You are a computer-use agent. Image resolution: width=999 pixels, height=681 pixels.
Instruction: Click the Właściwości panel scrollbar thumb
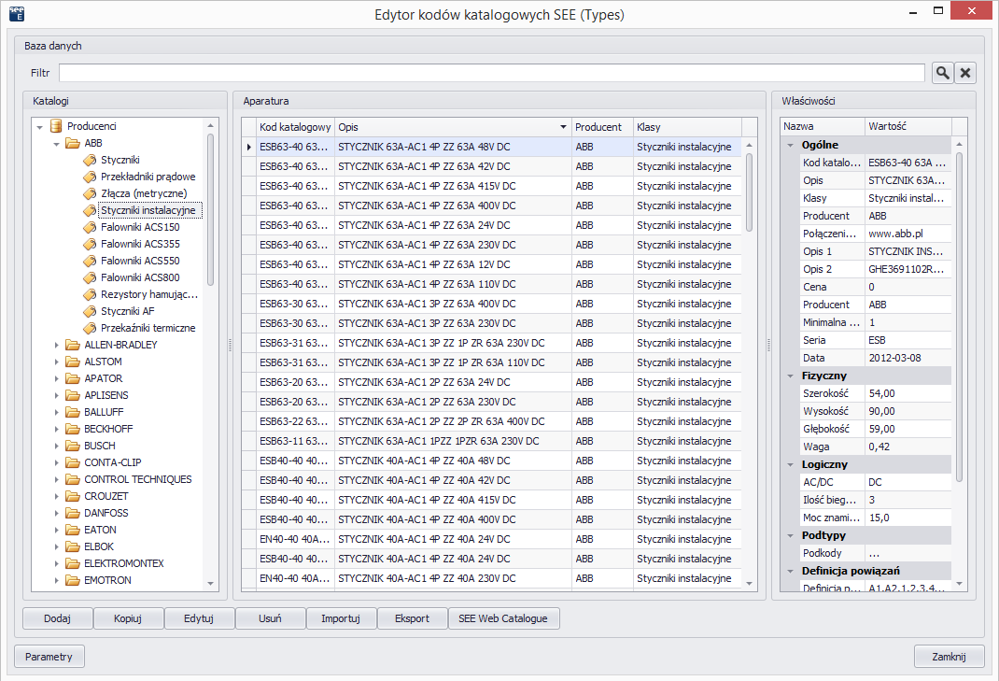pos(959,317)
